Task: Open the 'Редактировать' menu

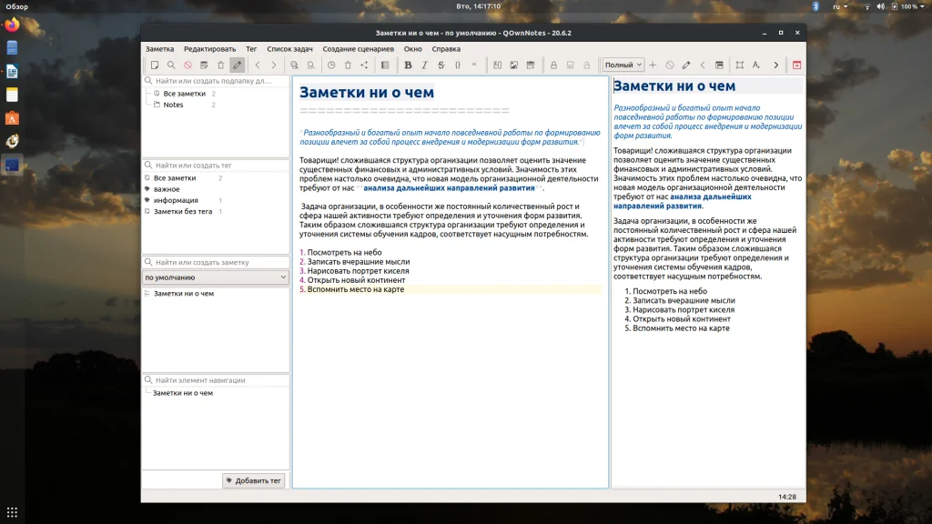Action: click(x=209, y=48)
